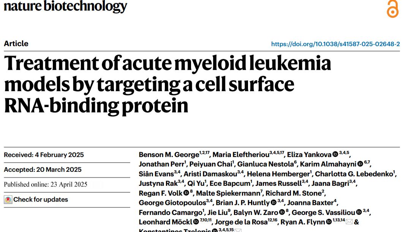Screen dimensions: 406x232
Task: Click the Check for updates button
Action: pos(41,199)
